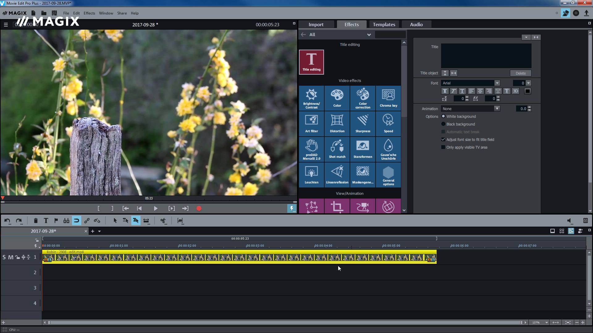This screenshot has height=333, width=593.
Task: Toggle Adjust font size to fit title field
Action: 443,139
